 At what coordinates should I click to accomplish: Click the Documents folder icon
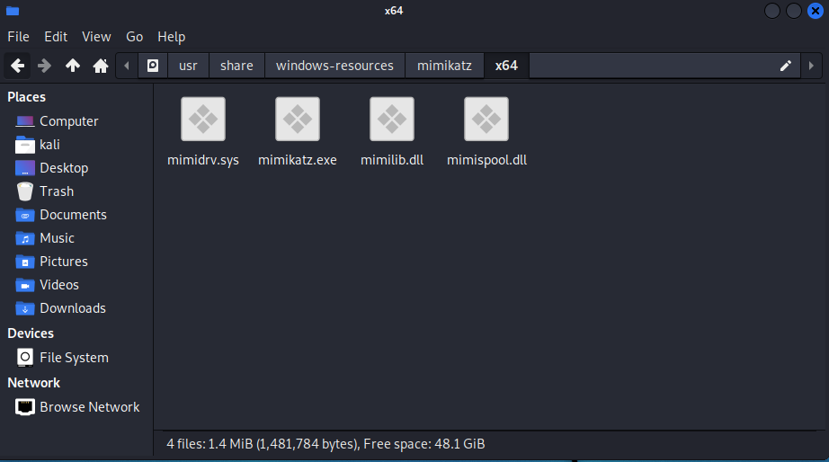[25, 215]
